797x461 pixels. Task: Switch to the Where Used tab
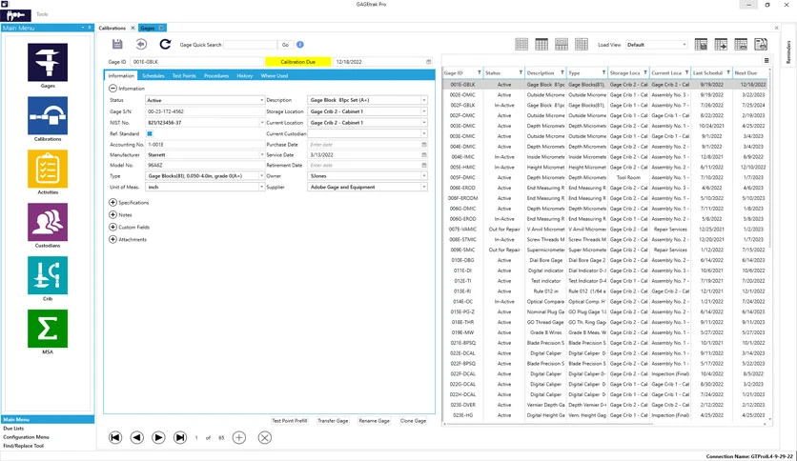pos(274,75)
